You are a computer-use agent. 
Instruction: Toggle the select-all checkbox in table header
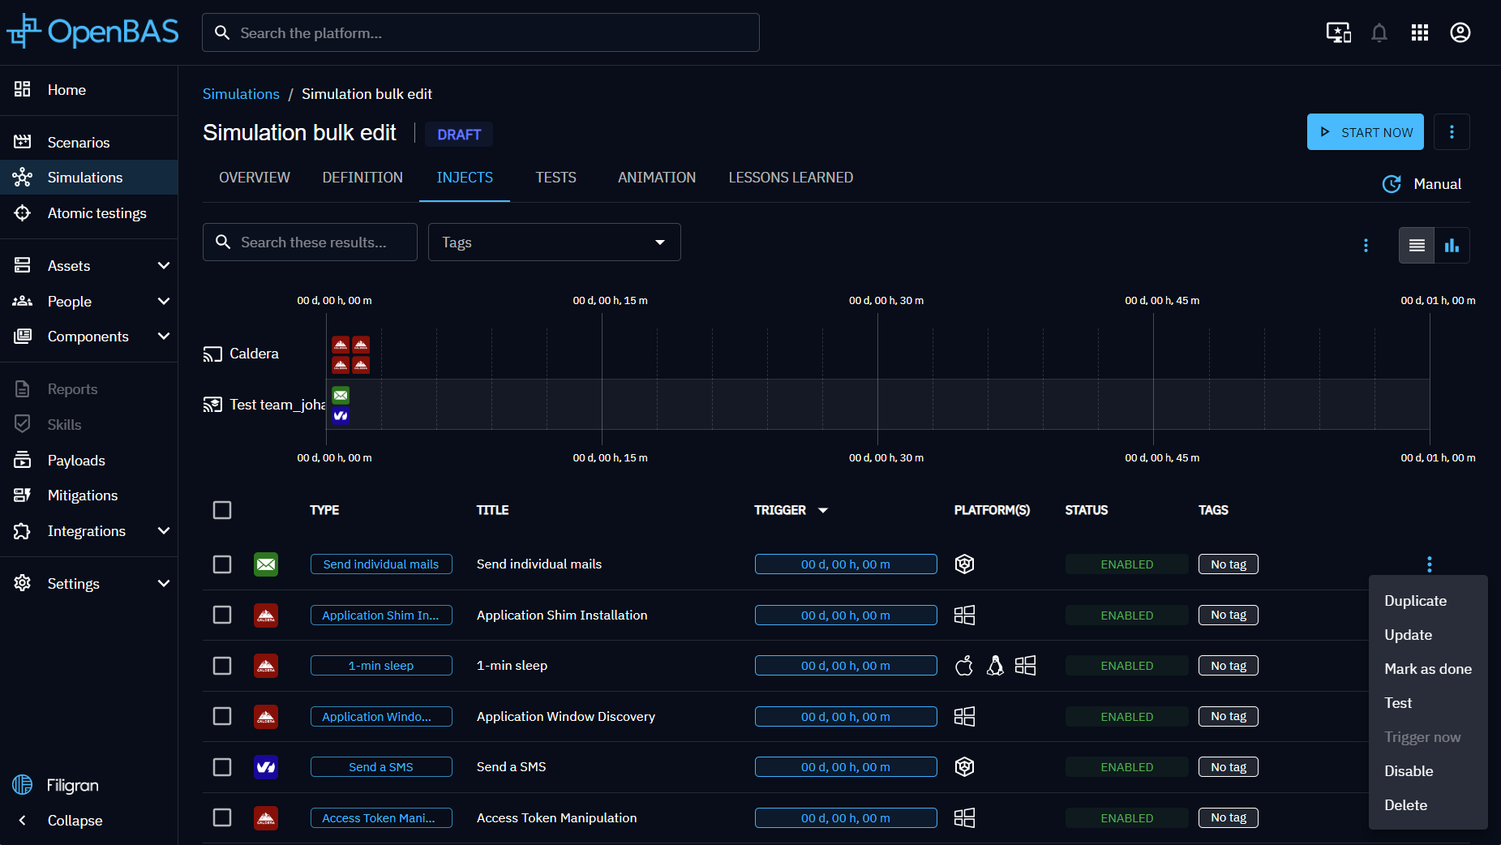pos(222,510)
